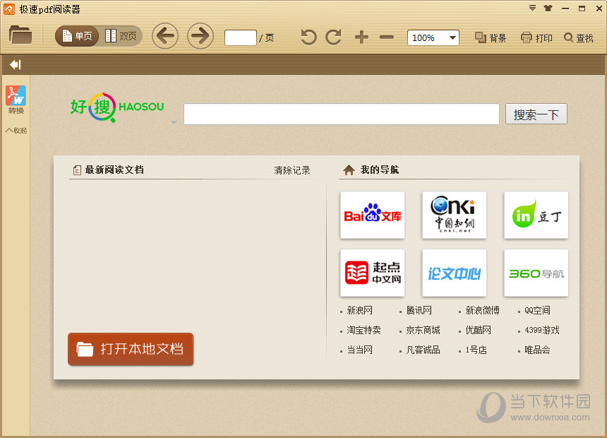Screen dimensions: 607x438
Task: Open the 豆丁 docin tile
Action: [x=536, y=215]
